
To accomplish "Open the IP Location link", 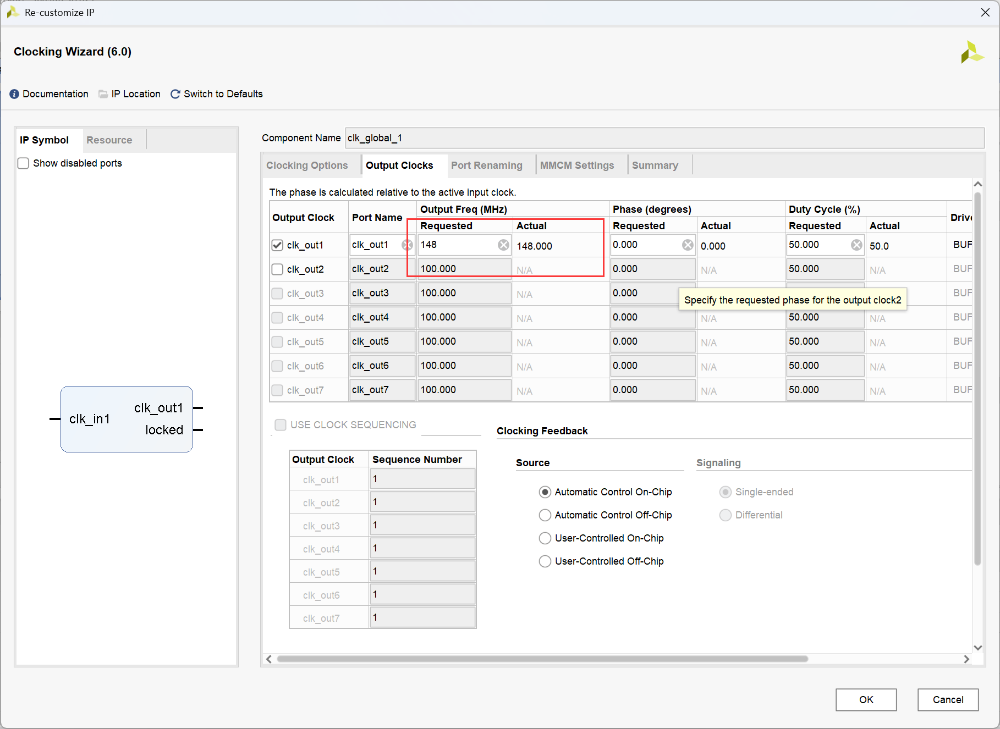I will pos(136,94).
